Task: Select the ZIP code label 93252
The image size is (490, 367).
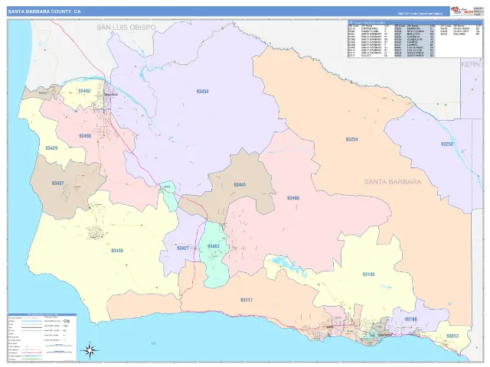Action: tap(447, 145)
